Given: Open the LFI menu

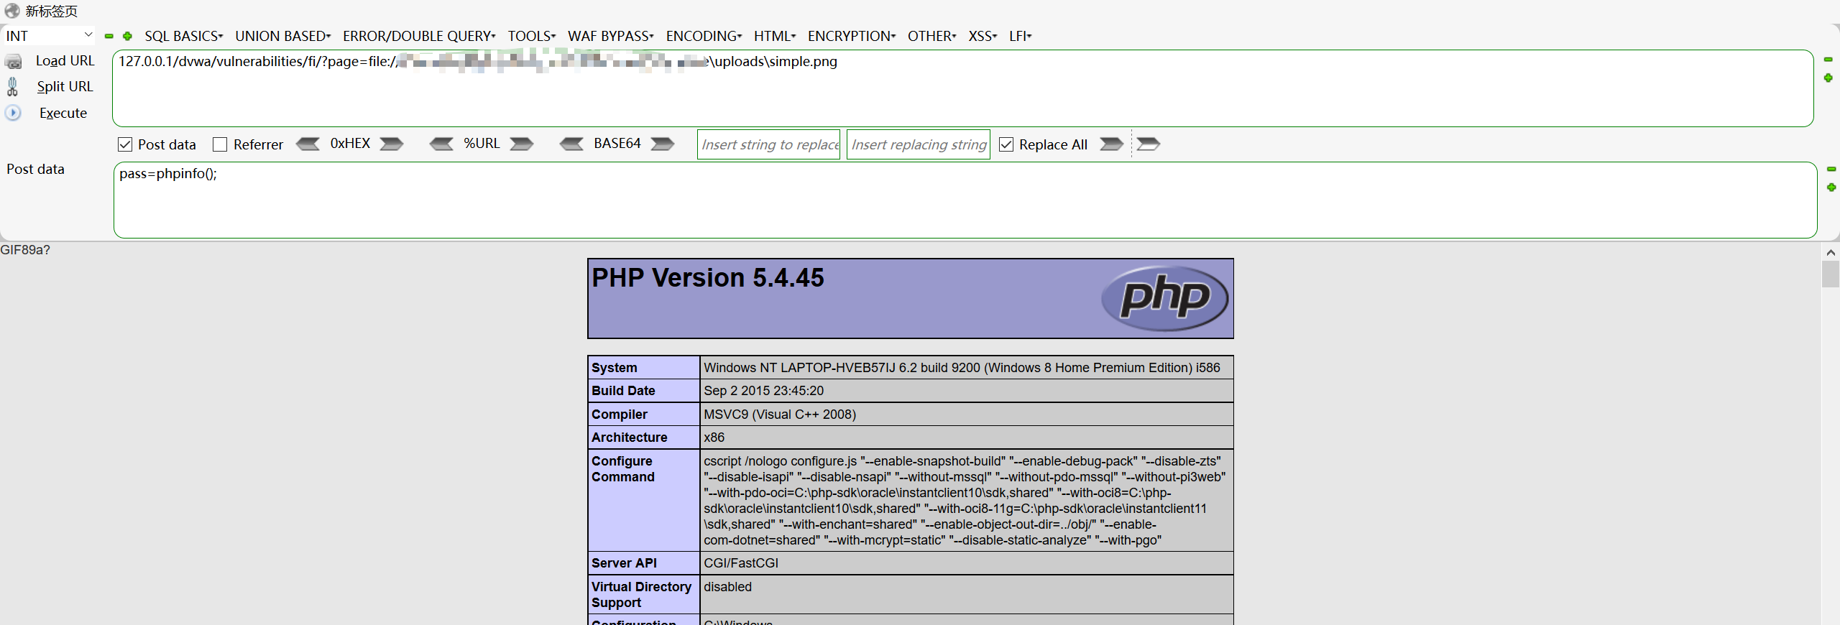Looking at the screenshot, I should [x=1020, y=36].
